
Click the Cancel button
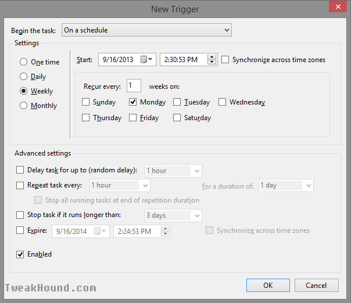(316, 285)
